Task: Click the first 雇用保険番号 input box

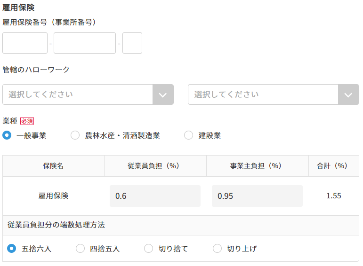Action: [25, 43]
